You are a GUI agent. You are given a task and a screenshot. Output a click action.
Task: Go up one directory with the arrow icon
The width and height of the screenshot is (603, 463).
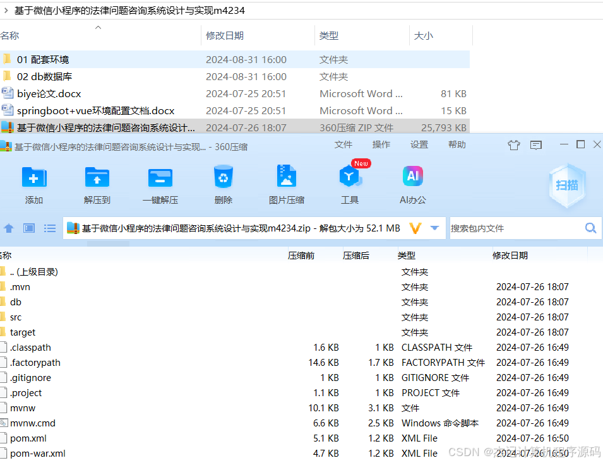click(9, 228)
